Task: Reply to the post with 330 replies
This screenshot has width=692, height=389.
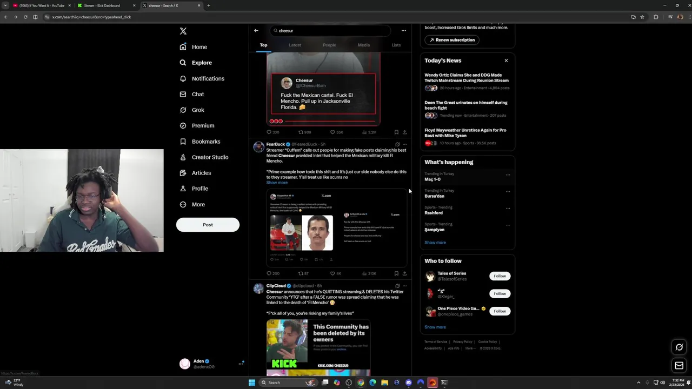Action: pyautogui.click(x=273, y=132)
